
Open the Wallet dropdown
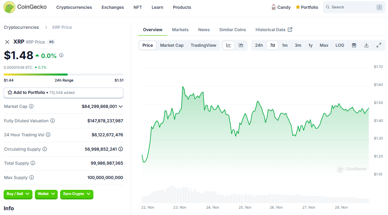(x=46, y=194)
